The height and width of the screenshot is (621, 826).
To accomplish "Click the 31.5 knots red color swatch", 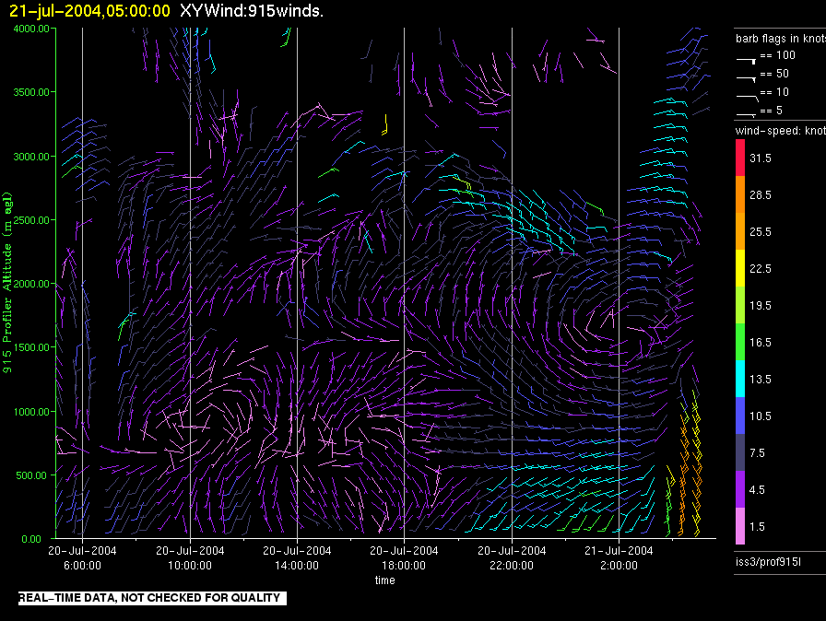I will [x=740, y=158].
